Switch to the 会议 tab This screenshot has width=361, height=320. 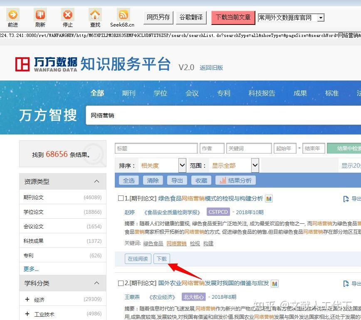[192, 93]
